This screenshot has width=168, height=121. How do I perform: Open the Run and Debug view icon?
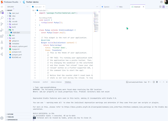click(2, 30)
